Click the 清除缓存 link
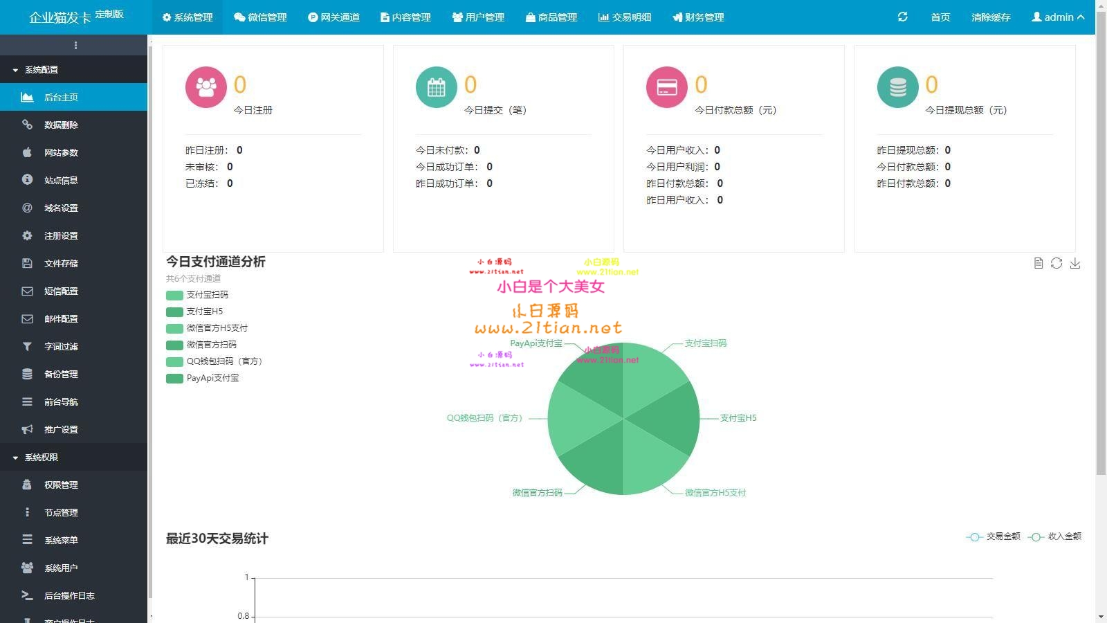This screenshot has height=623, width=1107. click(991, 17)
